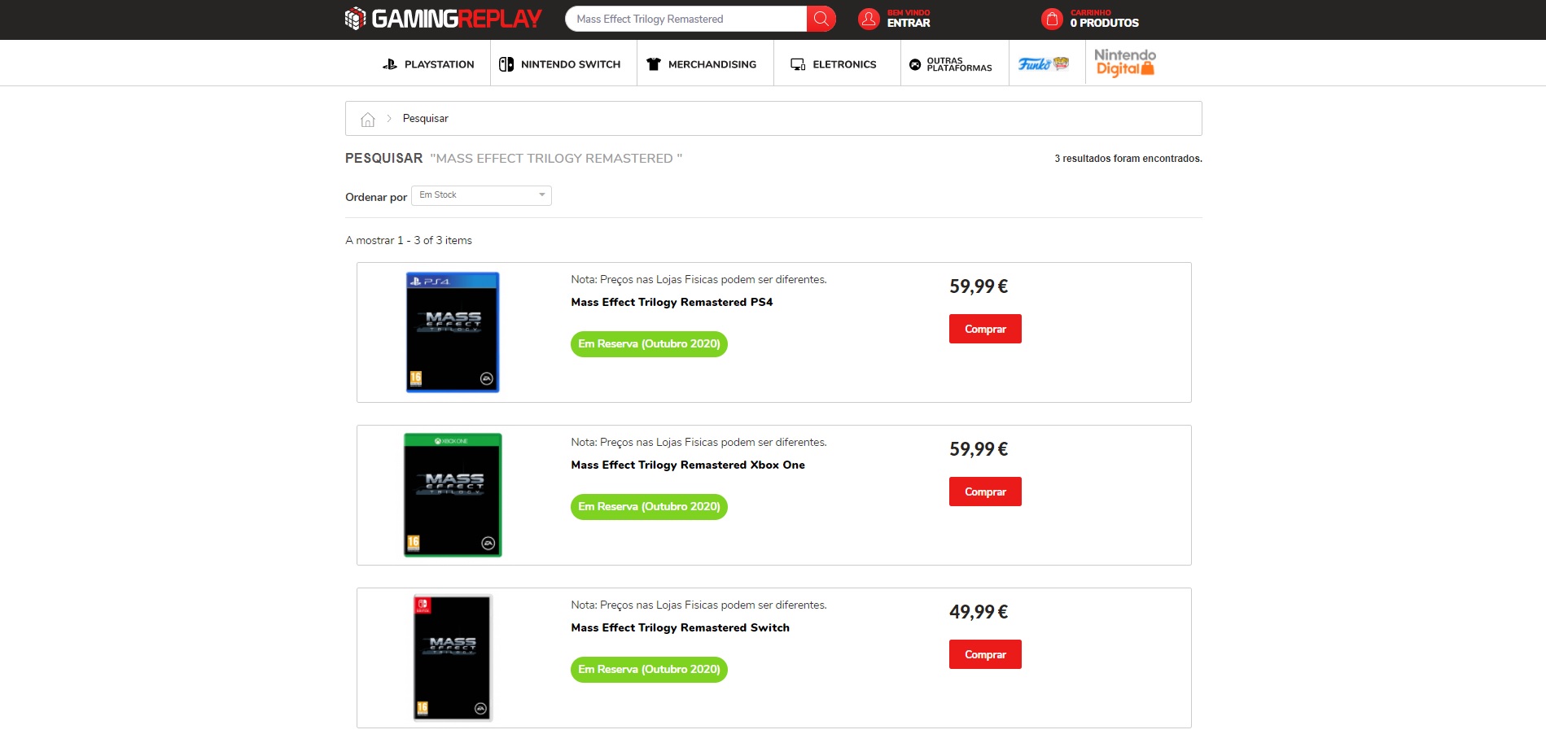Screen dimensions: 1546x756
Task: Open the PS4 Mass Effect cover thumbnail
Action: [x=453, y=332]
